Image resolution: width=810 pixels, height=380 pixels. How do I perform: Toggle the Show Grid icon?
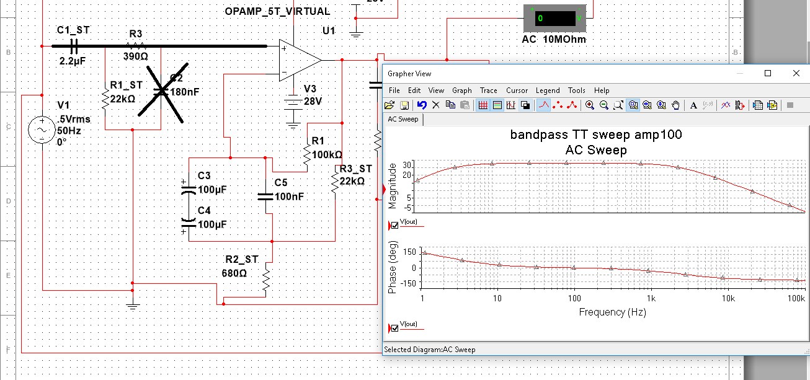pos(483,105)
